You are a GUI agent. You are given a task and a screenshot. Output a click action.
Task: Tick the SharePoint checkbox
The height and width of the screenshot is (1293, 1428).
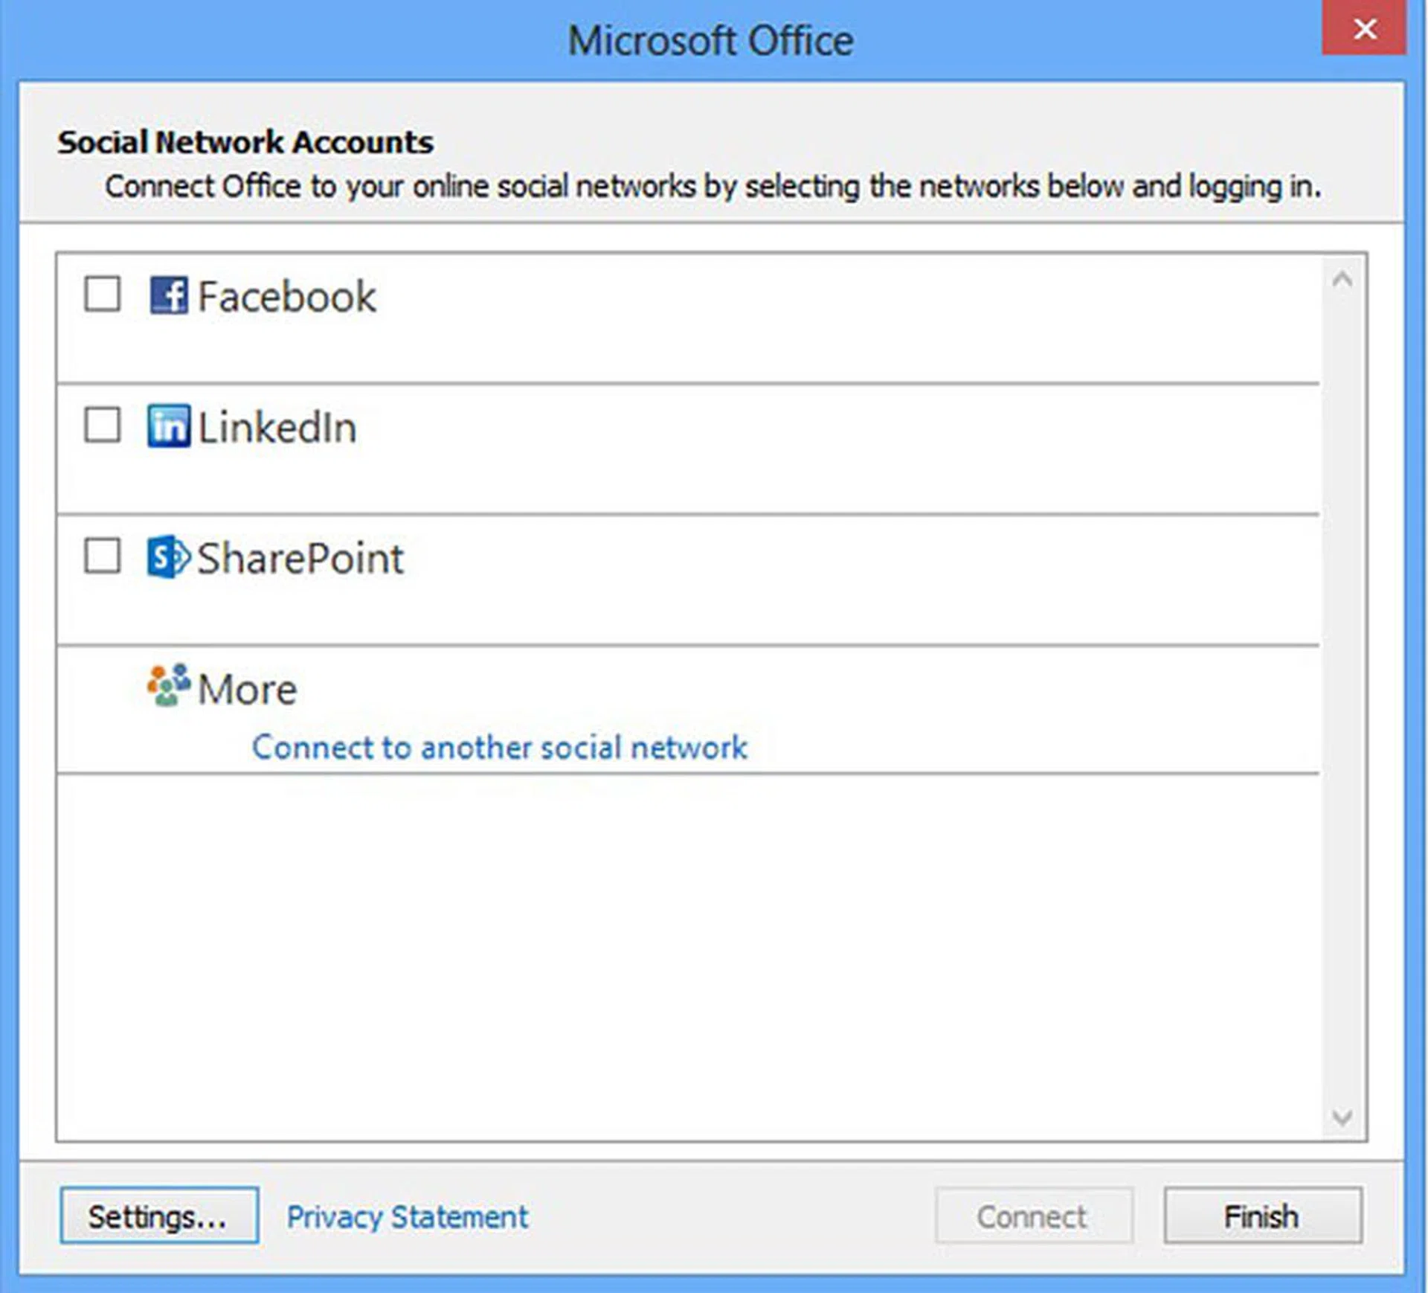click(x=102, y=556)
